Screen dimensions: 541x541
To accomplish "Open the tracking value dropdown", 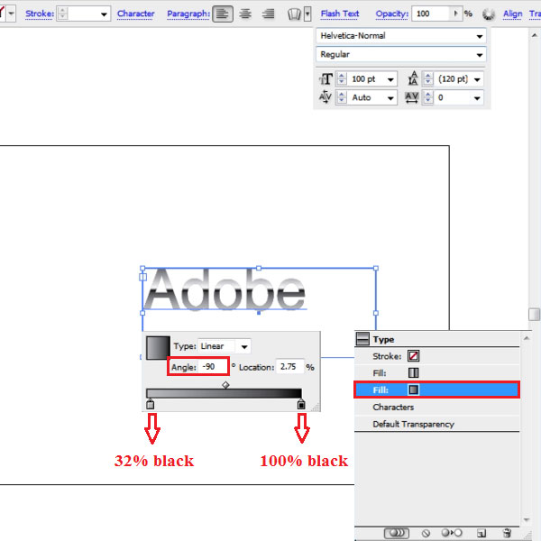I will pos(477,98).
